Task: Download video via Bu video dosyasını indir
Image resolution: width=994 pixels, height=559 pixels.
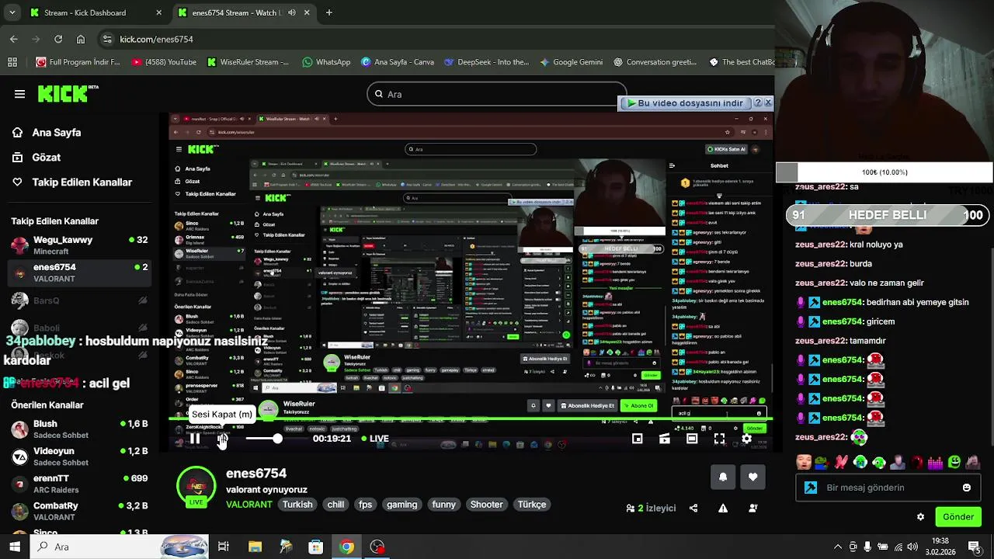Action: pyautogui.click(x=684, y=102)
